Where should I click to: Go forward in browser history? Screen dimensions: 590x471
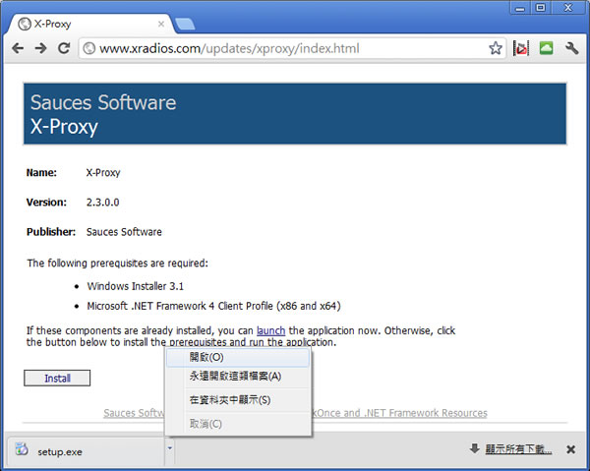(x=40, y=48)
